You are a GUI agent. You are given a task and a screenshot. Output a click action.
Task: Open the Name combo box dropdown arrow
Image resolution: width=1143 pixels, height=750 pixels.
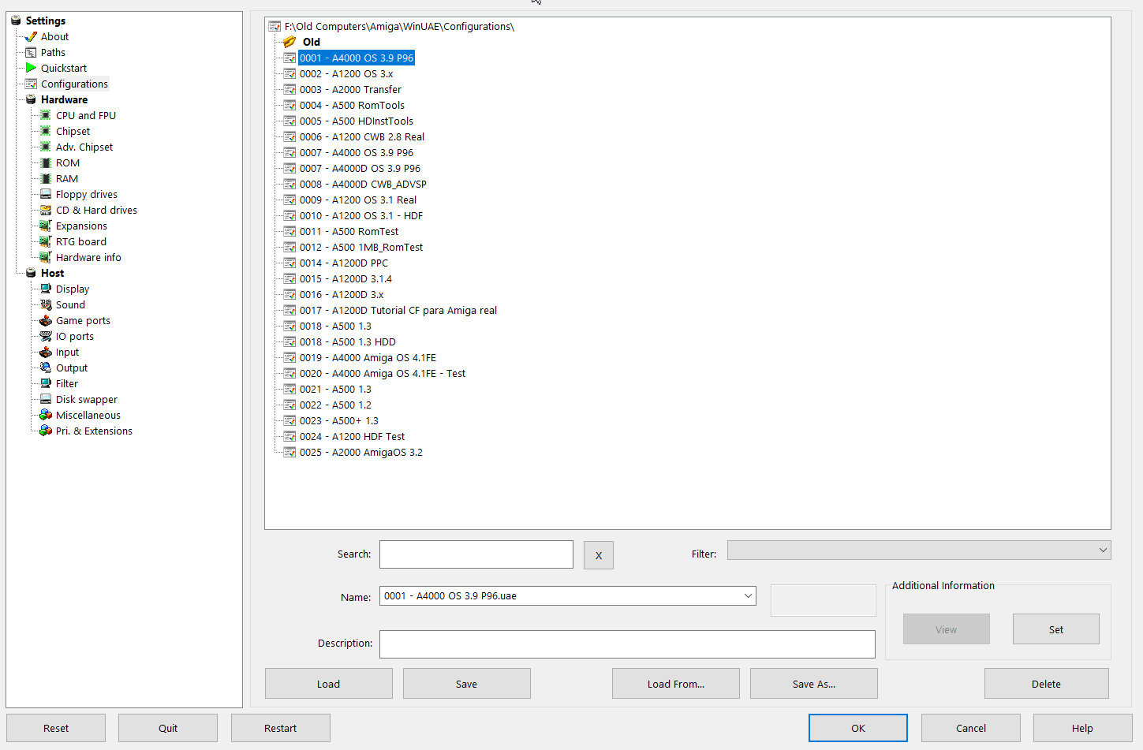pyautogui.click(x=748, y=596)
